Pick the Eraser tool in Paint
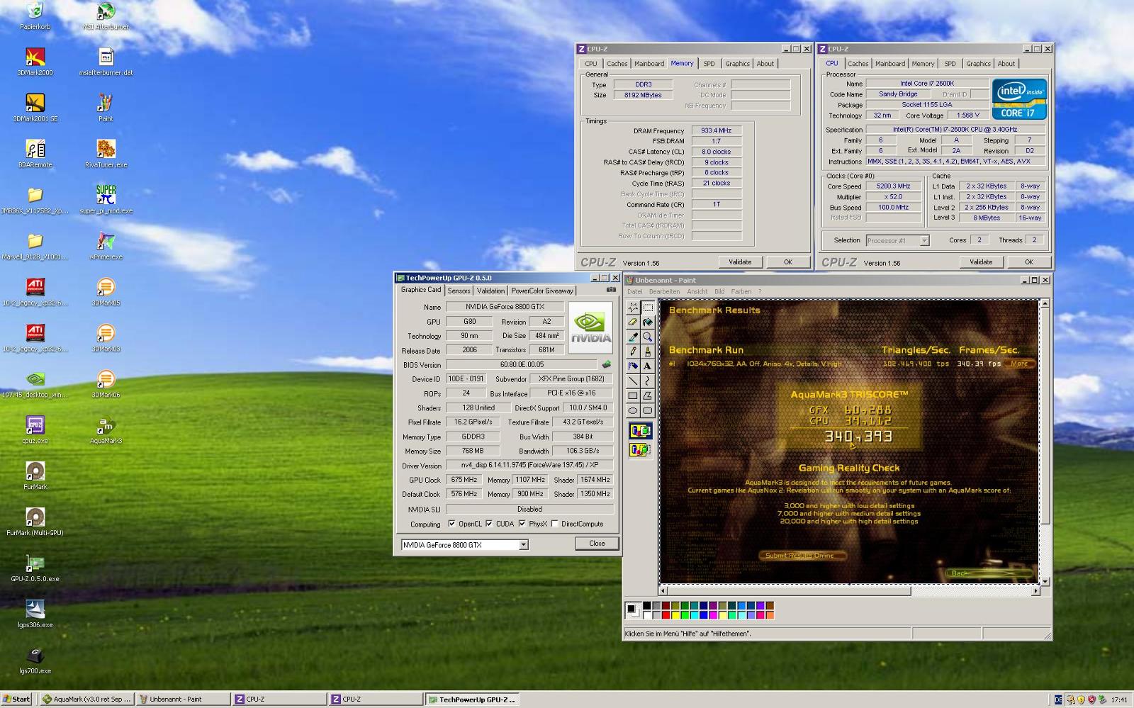 tap(633, 322)
